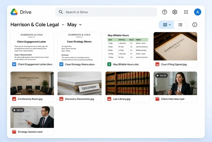This screenshot has height=142, width=212.
Task: Select the May Billable Hours.xlsx file name
Action: pyautogui.click(x=126, y=64)
